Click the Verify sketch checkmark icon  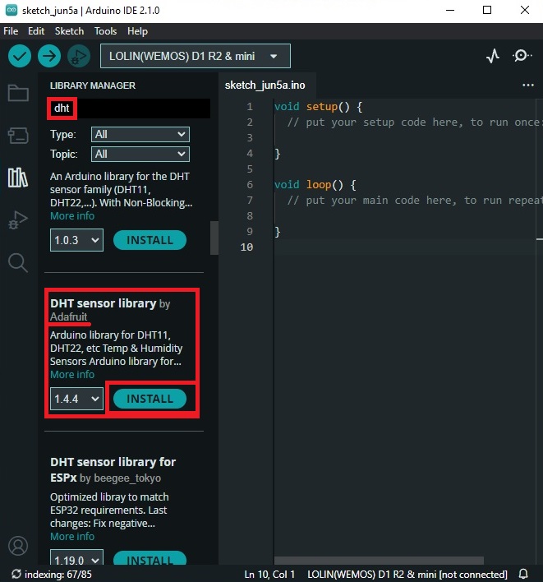point(20,56)
